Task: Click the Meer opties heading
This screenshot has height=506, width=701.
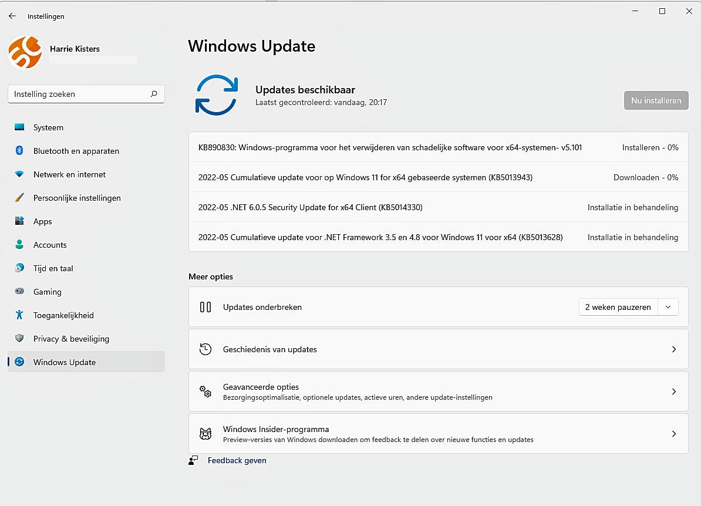Action: pyautogui.click(x=211, y=276)
